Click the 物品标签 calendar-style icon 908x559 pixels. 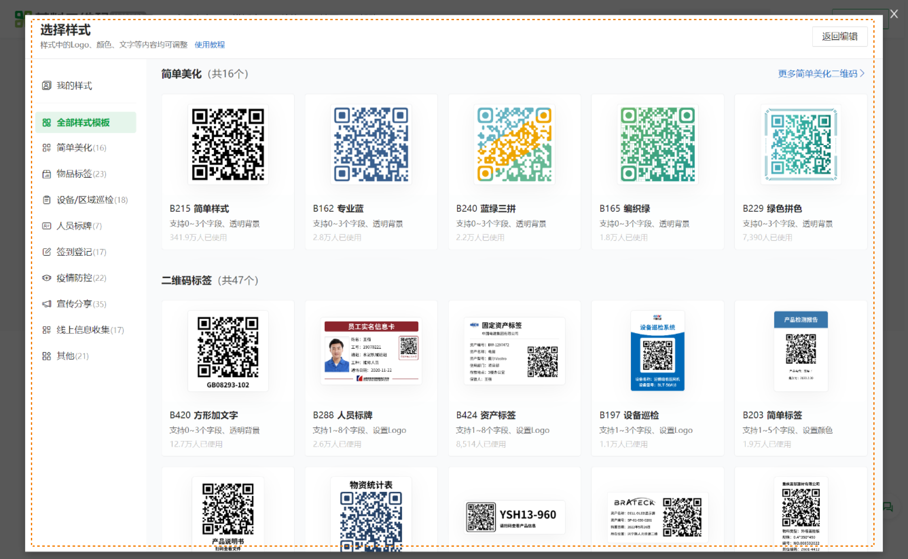tap(46, 174)
